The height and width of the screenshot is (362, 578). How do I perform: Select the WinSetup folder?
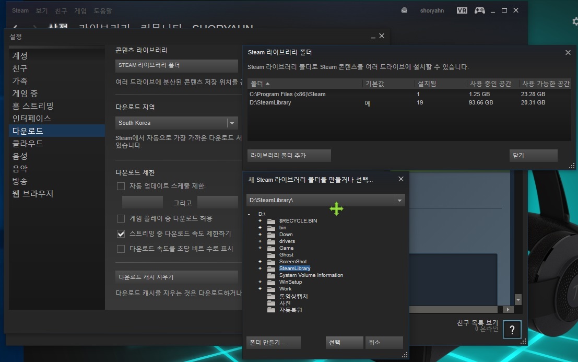click(x=290, y=282)
